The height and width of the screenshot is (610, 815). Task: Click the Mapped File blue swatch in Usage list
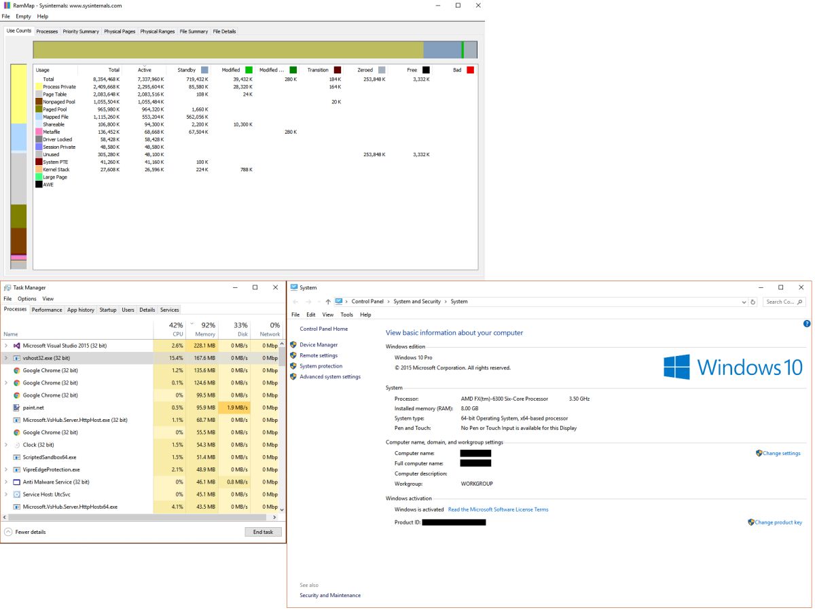point(39,117)
